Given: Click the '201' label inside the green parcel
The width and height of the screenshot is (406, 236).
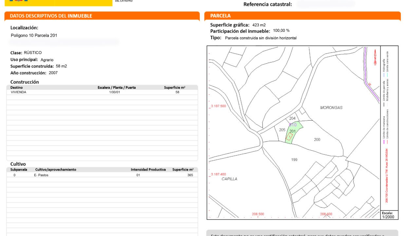Looking at the screenshot, I should [x=293, y=131].
